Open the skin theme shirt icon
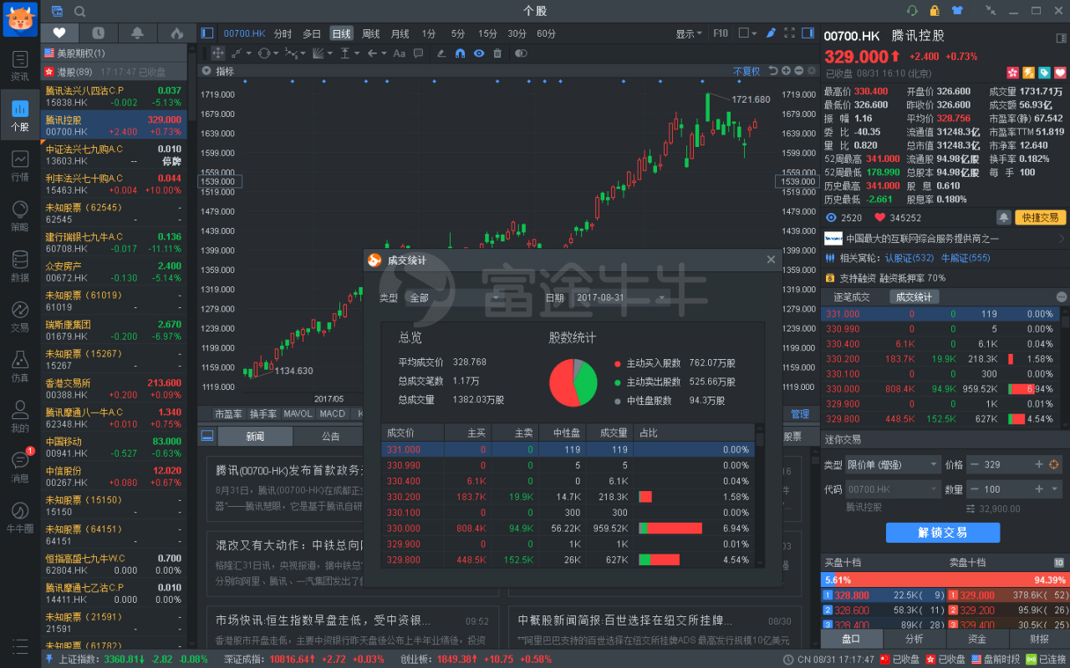This screenshot has width=1070, height=668. pos(957,11)
